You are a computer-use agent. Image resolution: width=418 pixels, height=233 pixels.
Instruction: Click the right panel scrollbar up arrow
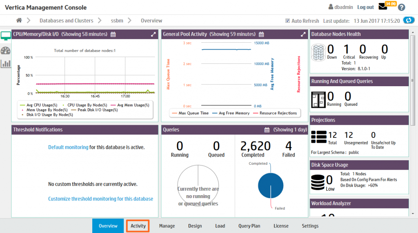[413, 33]
